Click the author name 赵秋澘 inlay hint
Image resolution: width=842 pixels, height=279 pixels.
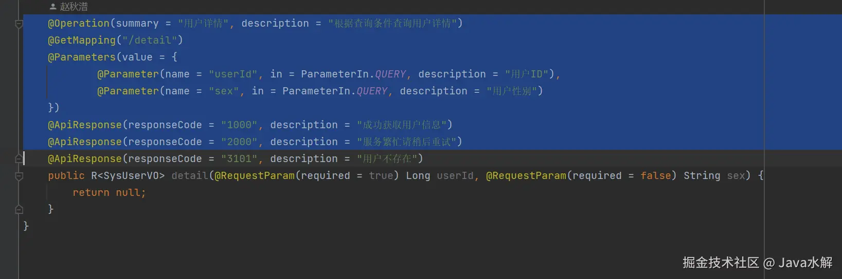74,7
